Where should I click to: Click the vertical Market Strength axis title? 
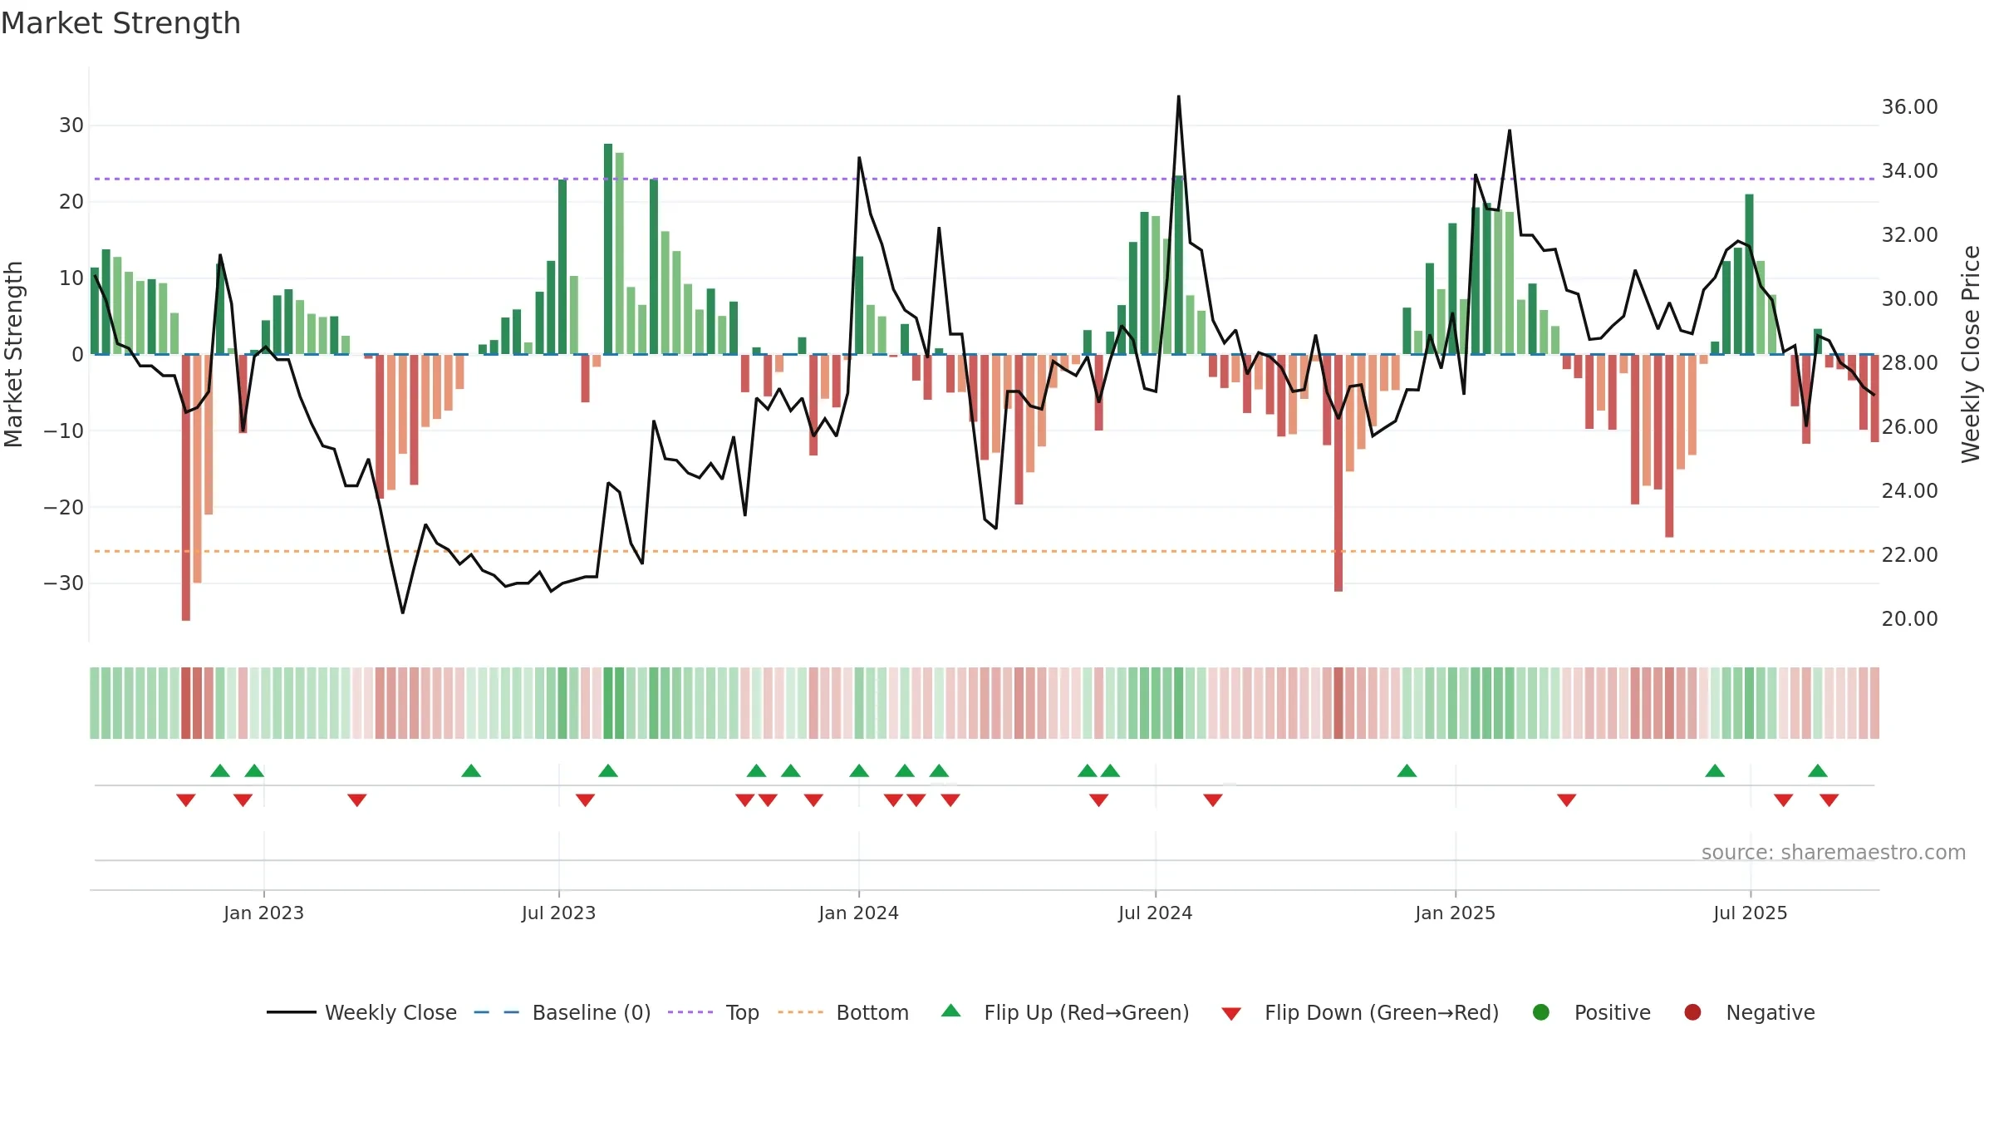(x=13, y=354)
